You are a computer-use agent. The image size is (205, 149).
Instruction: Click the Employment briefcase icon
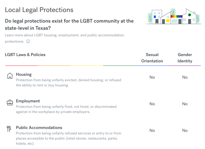pyautogui.click(x=10, y=103)
